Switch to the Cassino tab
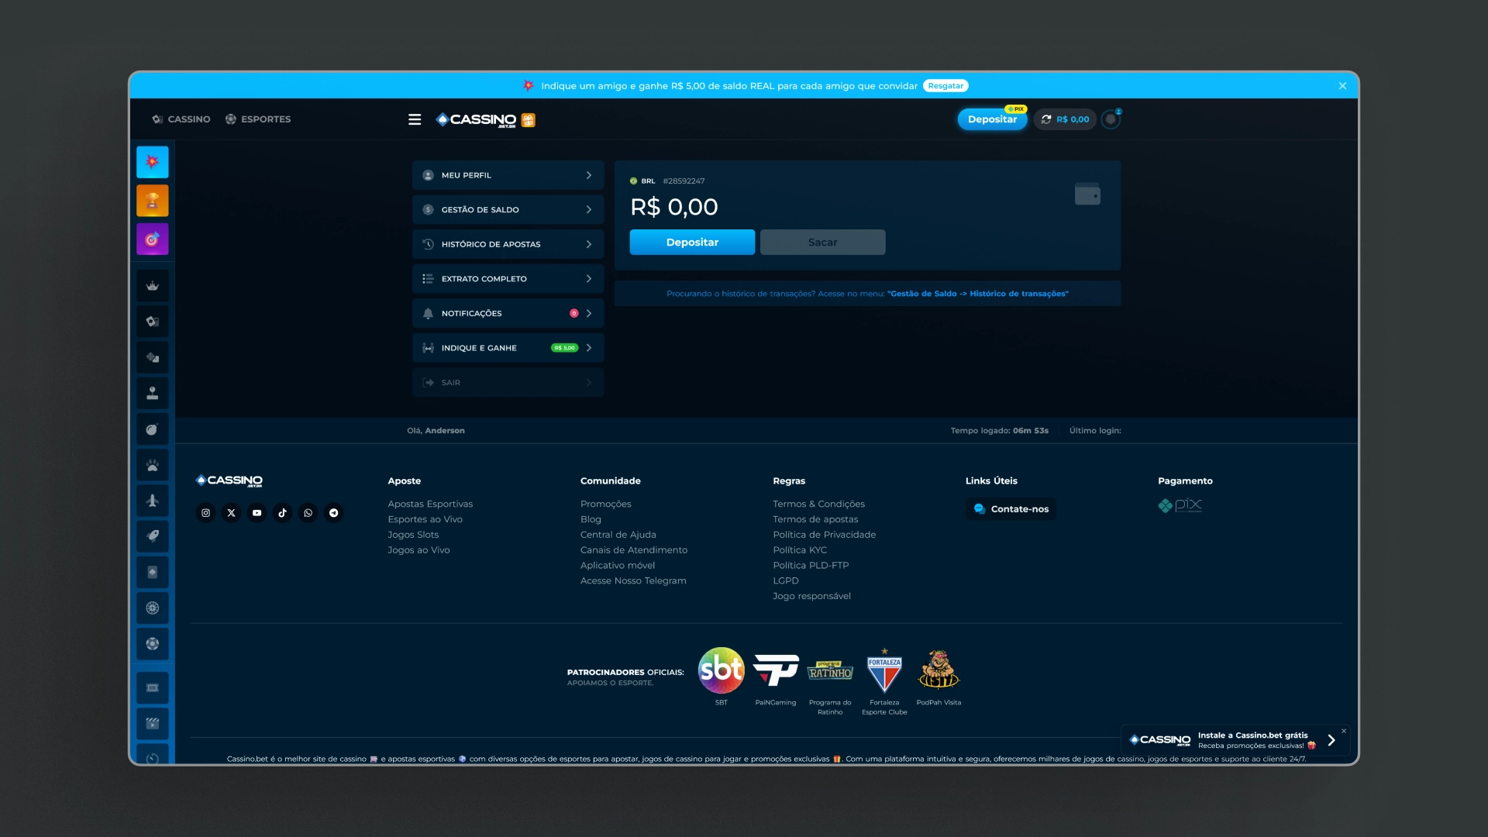The height and width of the screenshot is (837, 1488). click(181, 119)
